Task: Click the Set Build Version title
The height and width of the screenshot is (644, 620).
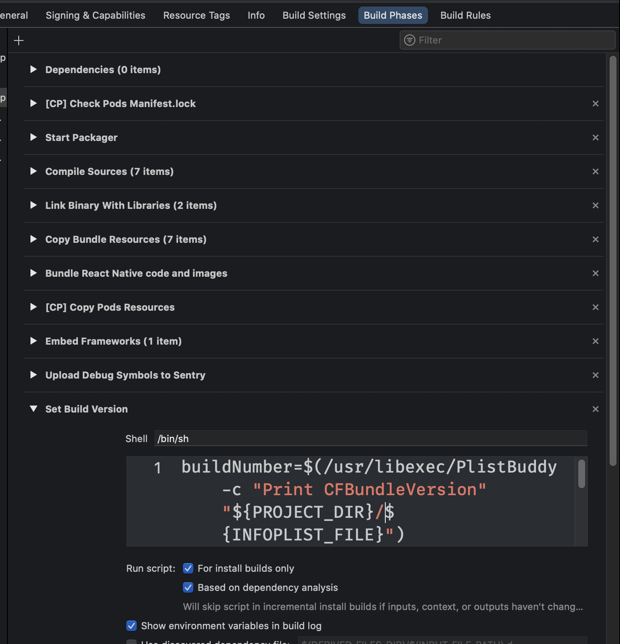Action: click(87, 409)
